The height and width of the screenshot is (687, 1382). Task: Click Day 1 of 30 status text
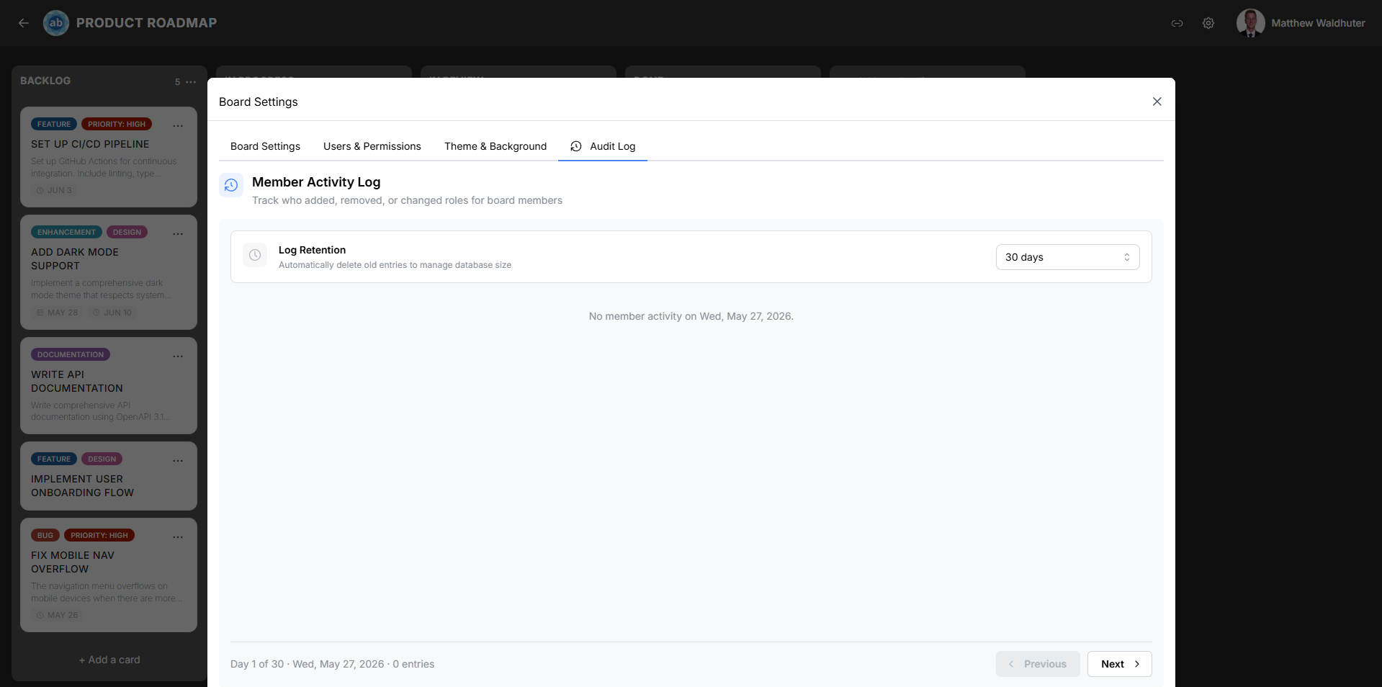(x=332, y=664)
